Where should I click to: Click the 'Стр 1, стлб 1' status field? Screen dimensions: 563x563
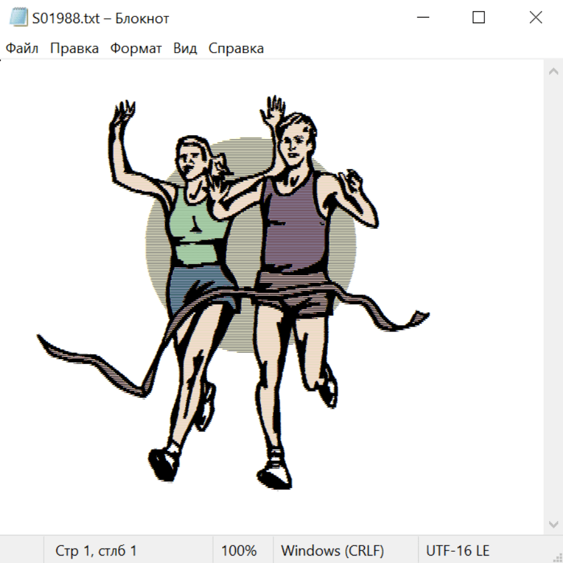[x=96, y=551]
